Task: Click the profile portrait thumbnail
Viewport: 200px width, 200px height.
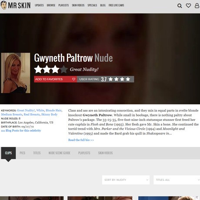Action: (16, 73)
